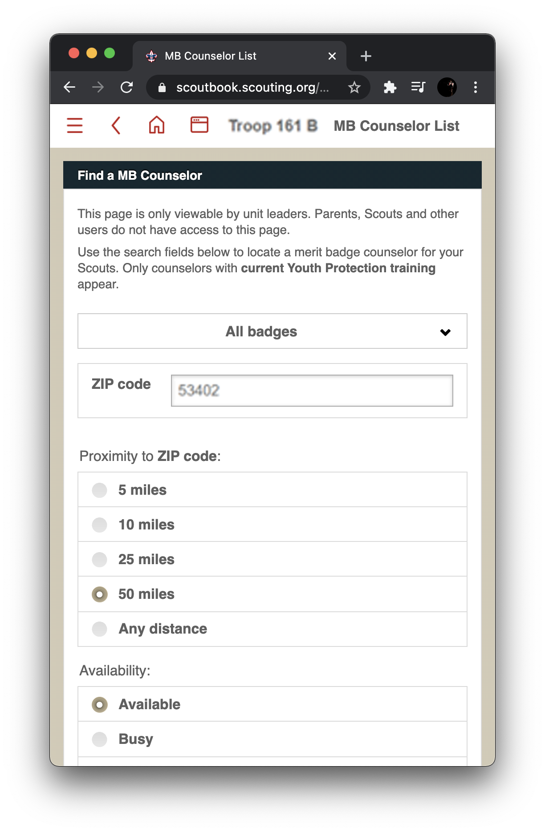
Task: Expand the All badges dropdown
Action: [x=272, y=331]
